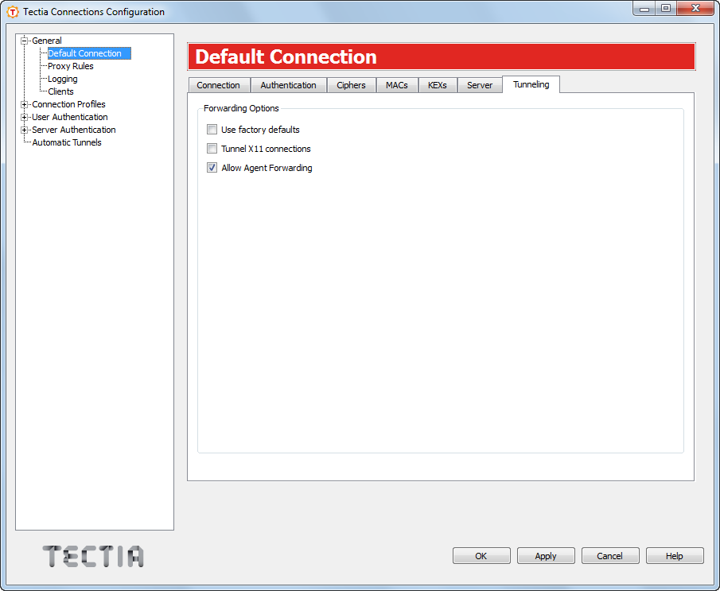Open the KEXs tab
This screenshot has height=591, width=720.
coord(438,84)
